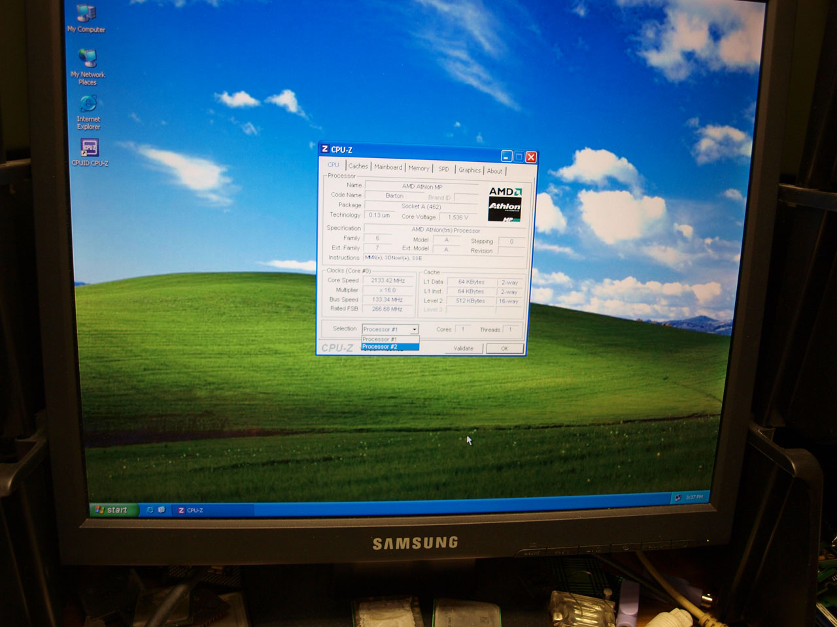Minimize the CPU-Z window
837x627 pixels.
[507, 156]
